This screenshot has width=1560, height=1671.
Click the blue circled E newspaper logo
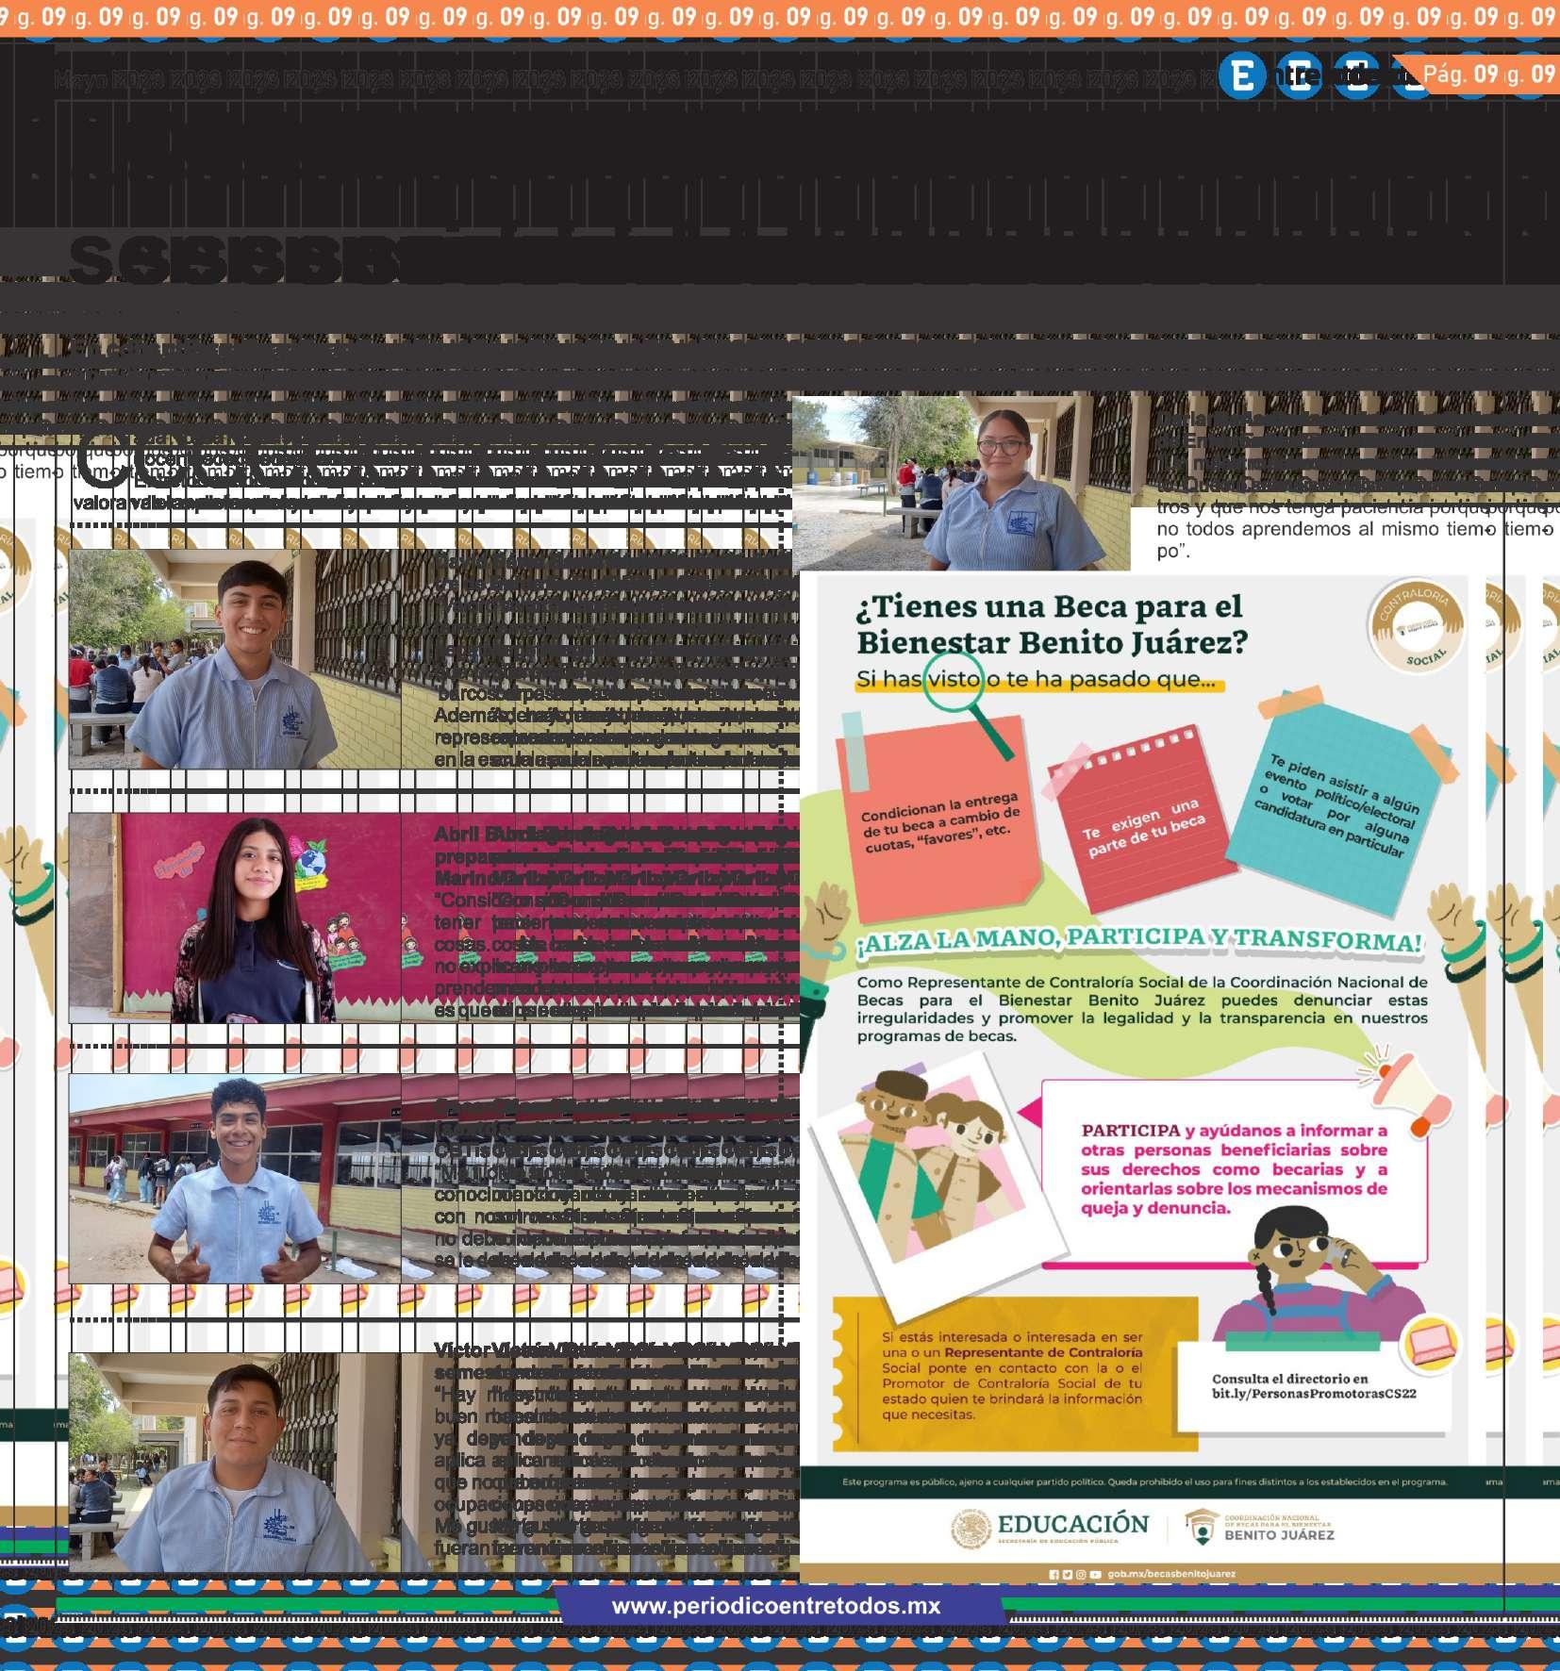(1242, 74)
